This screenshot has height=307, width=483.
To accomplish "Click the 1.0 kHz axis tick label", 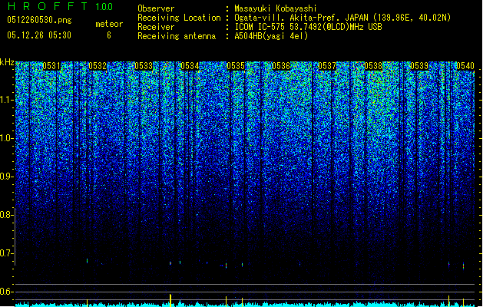I will (6, 138).
